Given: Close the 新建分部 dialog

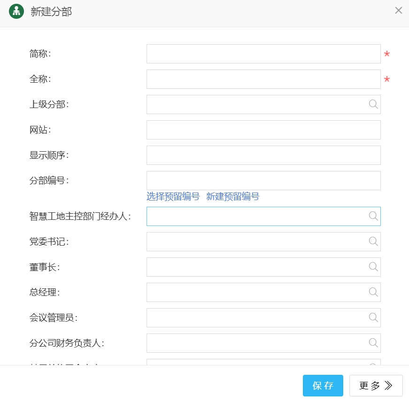Looking at the screenshot, I should (398, 11).
